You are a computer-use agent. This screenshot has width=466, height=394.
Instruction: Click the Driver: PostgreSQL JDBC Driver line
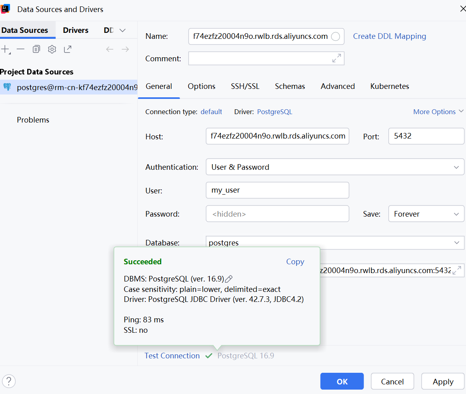(x=214, y=299)
